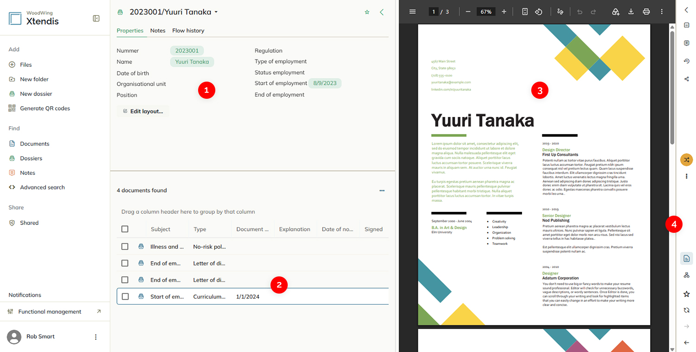Open Advanced search in the sidebar
This screenshot has width=696, height=352.
(42, 187)
